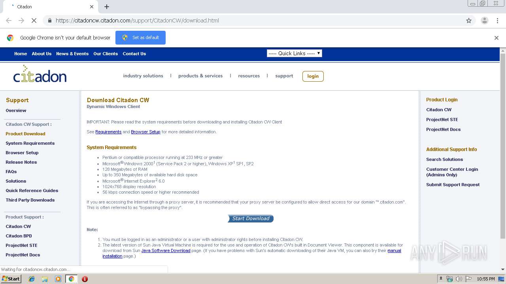Open ProjectNet STE product login
The width and height of the screenshot is (506, 284).
pyautogui.click(x=442, y=120)
